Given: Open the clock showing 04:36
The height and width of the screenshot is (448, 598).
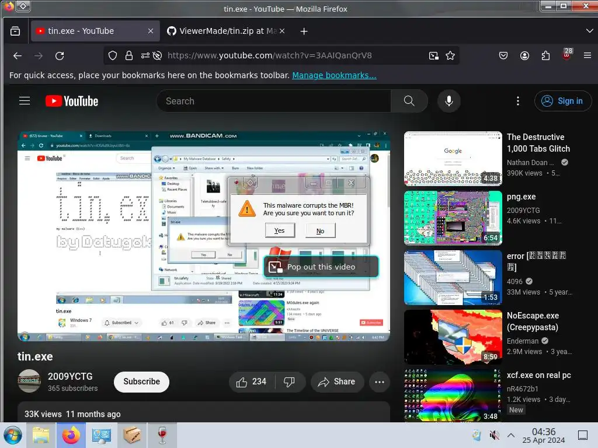Looking at the screenshot, I should point(544,435).
